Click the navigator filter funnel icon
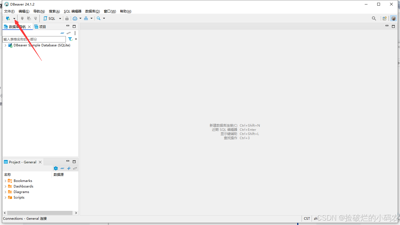Image resolution: width=400 pixels, height=225 pixels. coord(70,39)
